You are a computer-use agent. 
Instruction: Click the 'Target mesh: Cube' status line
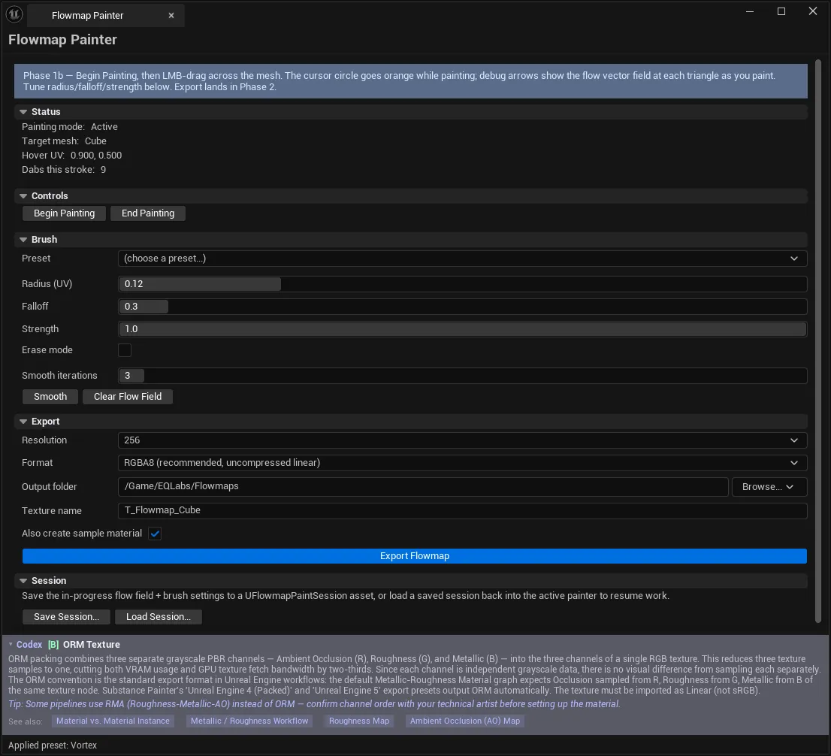click(64, 141)
